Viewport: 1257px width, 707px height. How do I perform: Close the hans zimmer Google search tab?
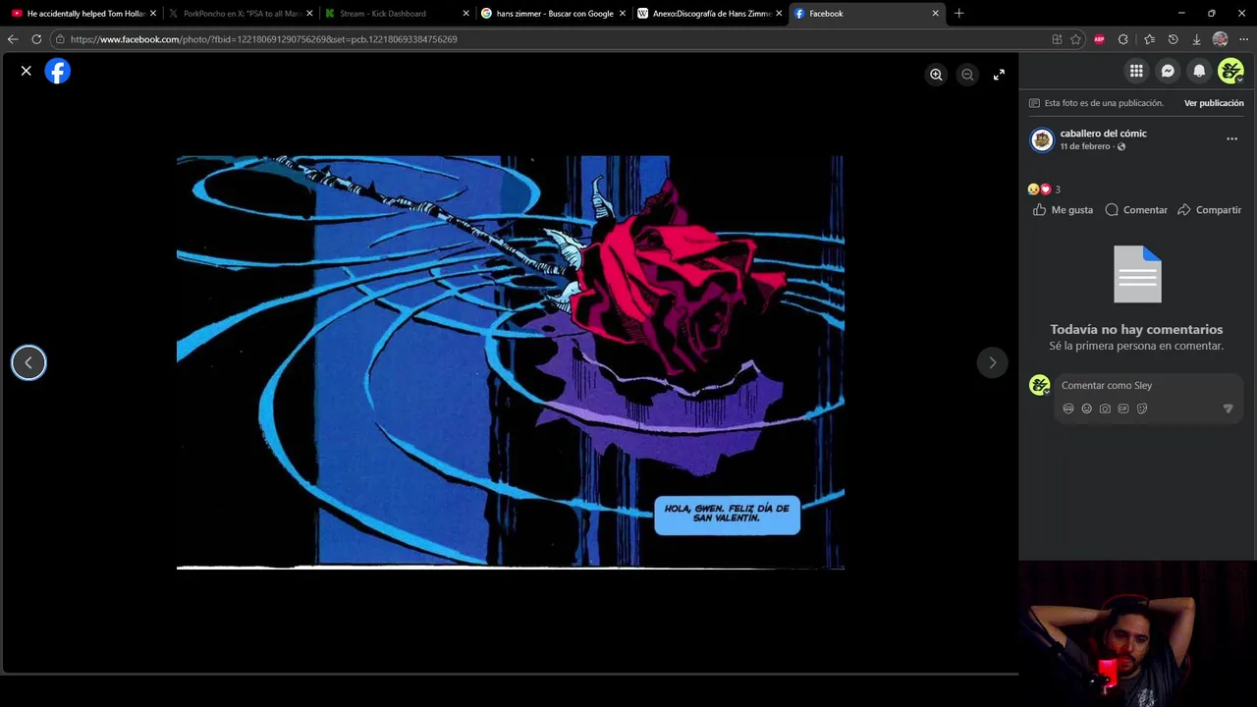pos(622,14)
